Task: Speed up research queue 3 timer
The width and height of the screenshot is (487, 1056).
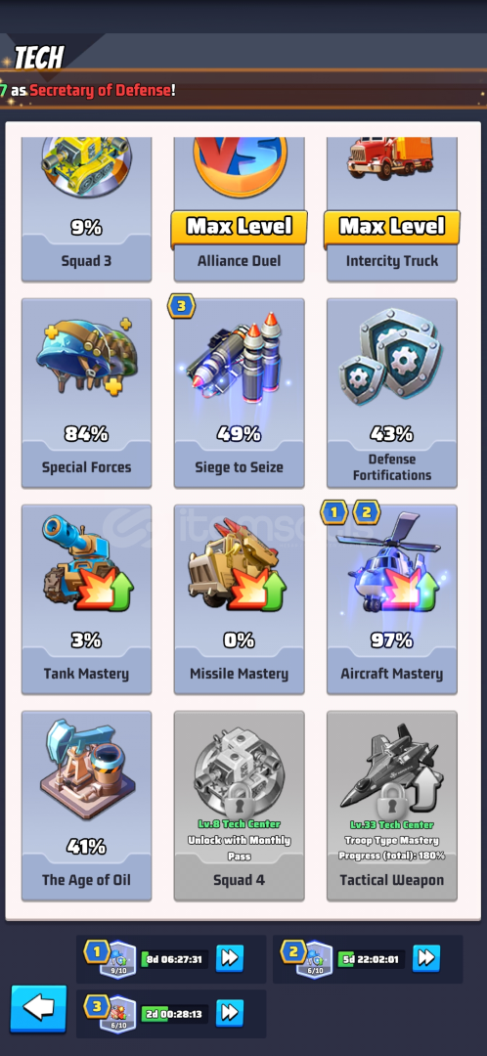Action: click(x=230, y=1012)
